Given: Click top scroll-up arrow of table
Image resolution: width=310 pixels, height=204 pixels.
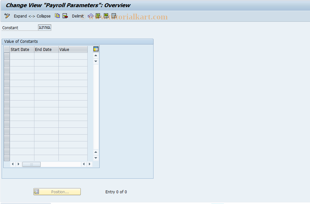Looking at the screenshot, I should point(96,55).
